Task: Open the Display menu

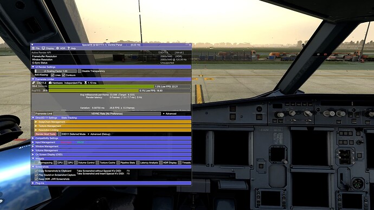Action: (x=48, y=48)
